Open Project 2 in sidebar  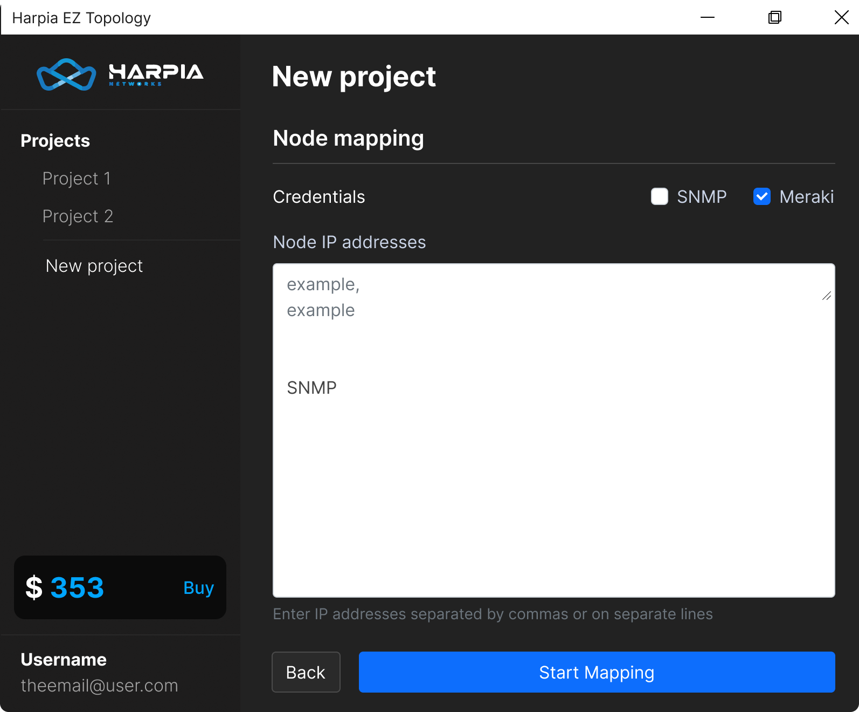tap(78, 216)
